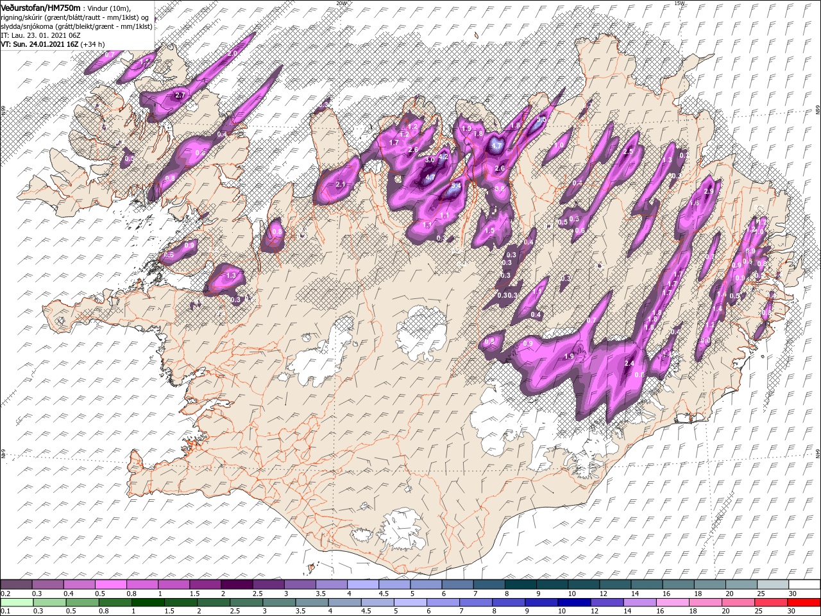Click the 2.4 value in the southeast snow band

pos(629,363)
